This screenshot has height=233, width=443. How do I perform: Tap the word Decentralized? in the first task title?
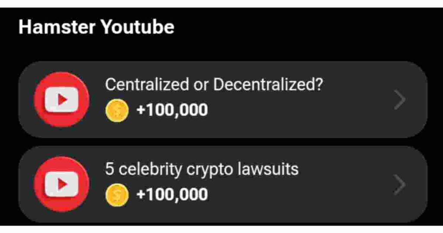(268, 84)
